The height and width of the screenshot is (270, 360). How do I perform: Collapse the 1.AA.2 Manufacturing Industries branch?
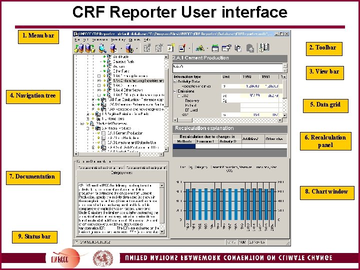99,81
